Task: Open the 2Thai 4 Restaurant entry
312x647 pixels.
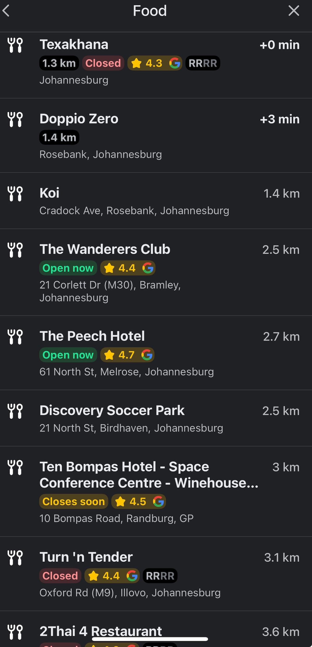Action: tap(156, 629)
